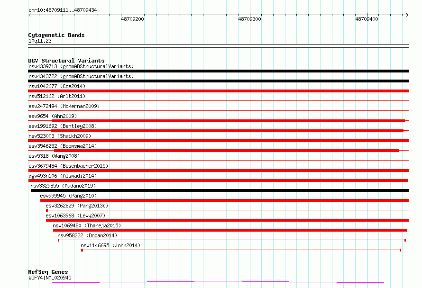Click esv3262829 (Pang2013b) label
Viewport: 422px width, 288px height.
(77, 206)
